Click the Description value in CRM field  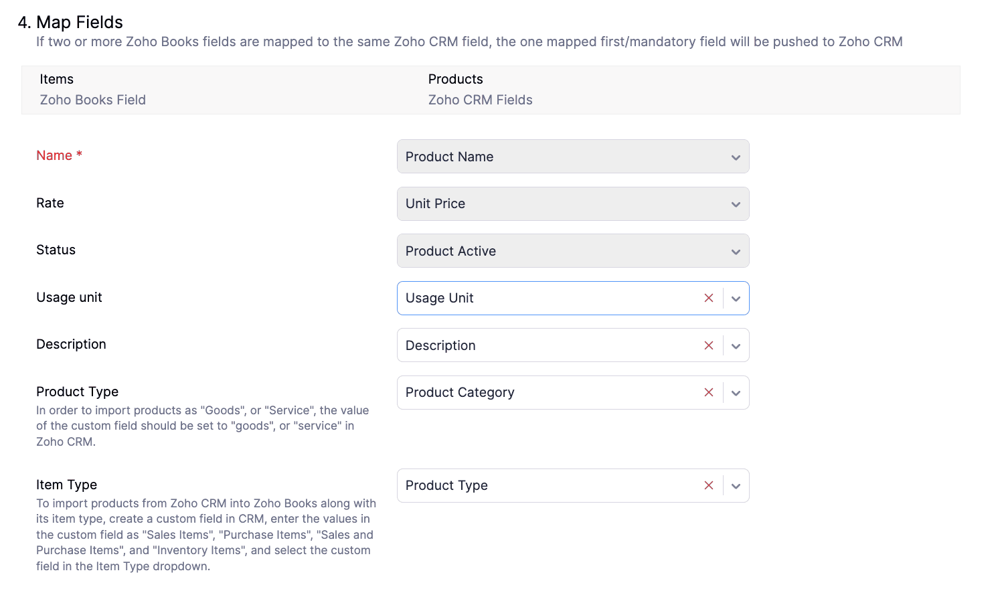tap(440, 345)
